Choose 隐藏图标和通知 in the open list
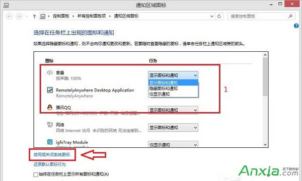The height and width of the screenshot is (181, 302). [173, 88]
